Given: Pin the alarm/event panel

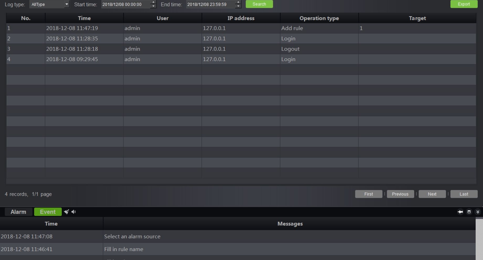Looking at the screenshot, I should click(460, 212).
